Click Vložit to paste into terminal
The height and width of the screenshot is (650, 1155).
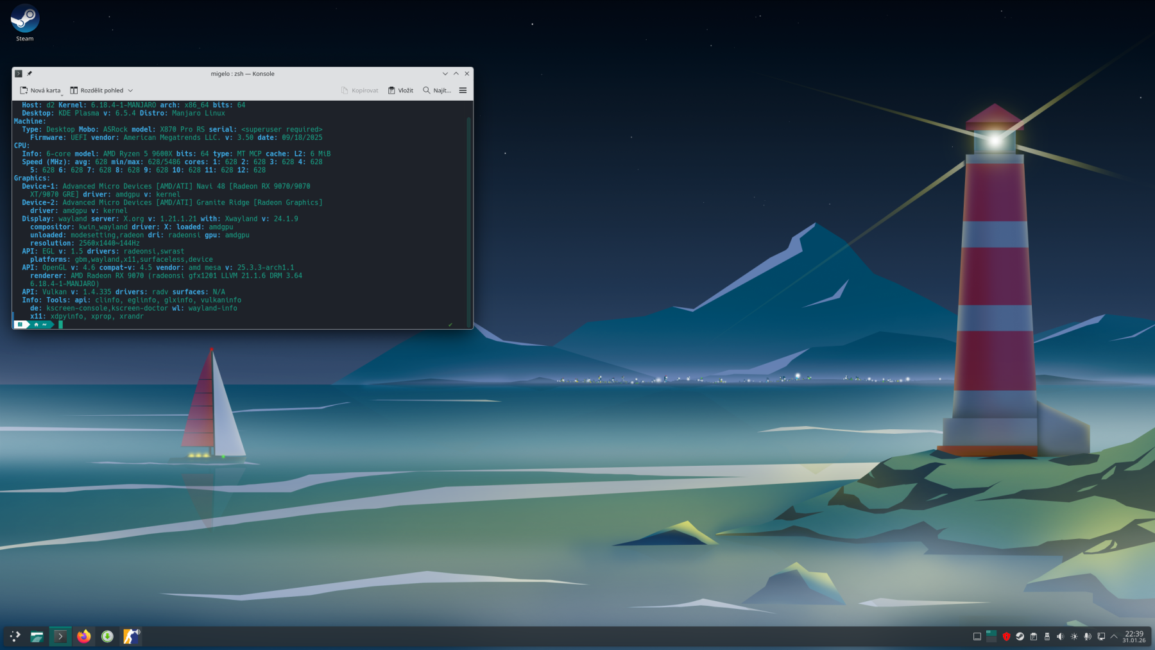400,90
